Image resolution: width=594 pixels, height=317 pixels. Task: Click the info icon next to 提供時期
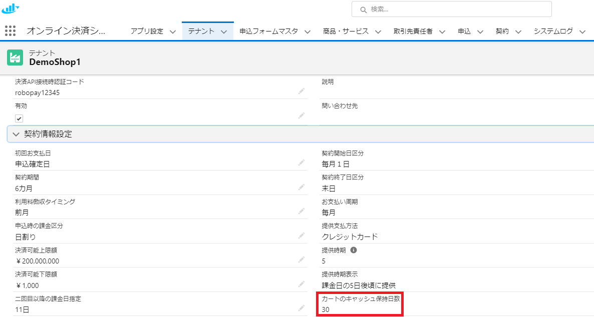[354, 250]
